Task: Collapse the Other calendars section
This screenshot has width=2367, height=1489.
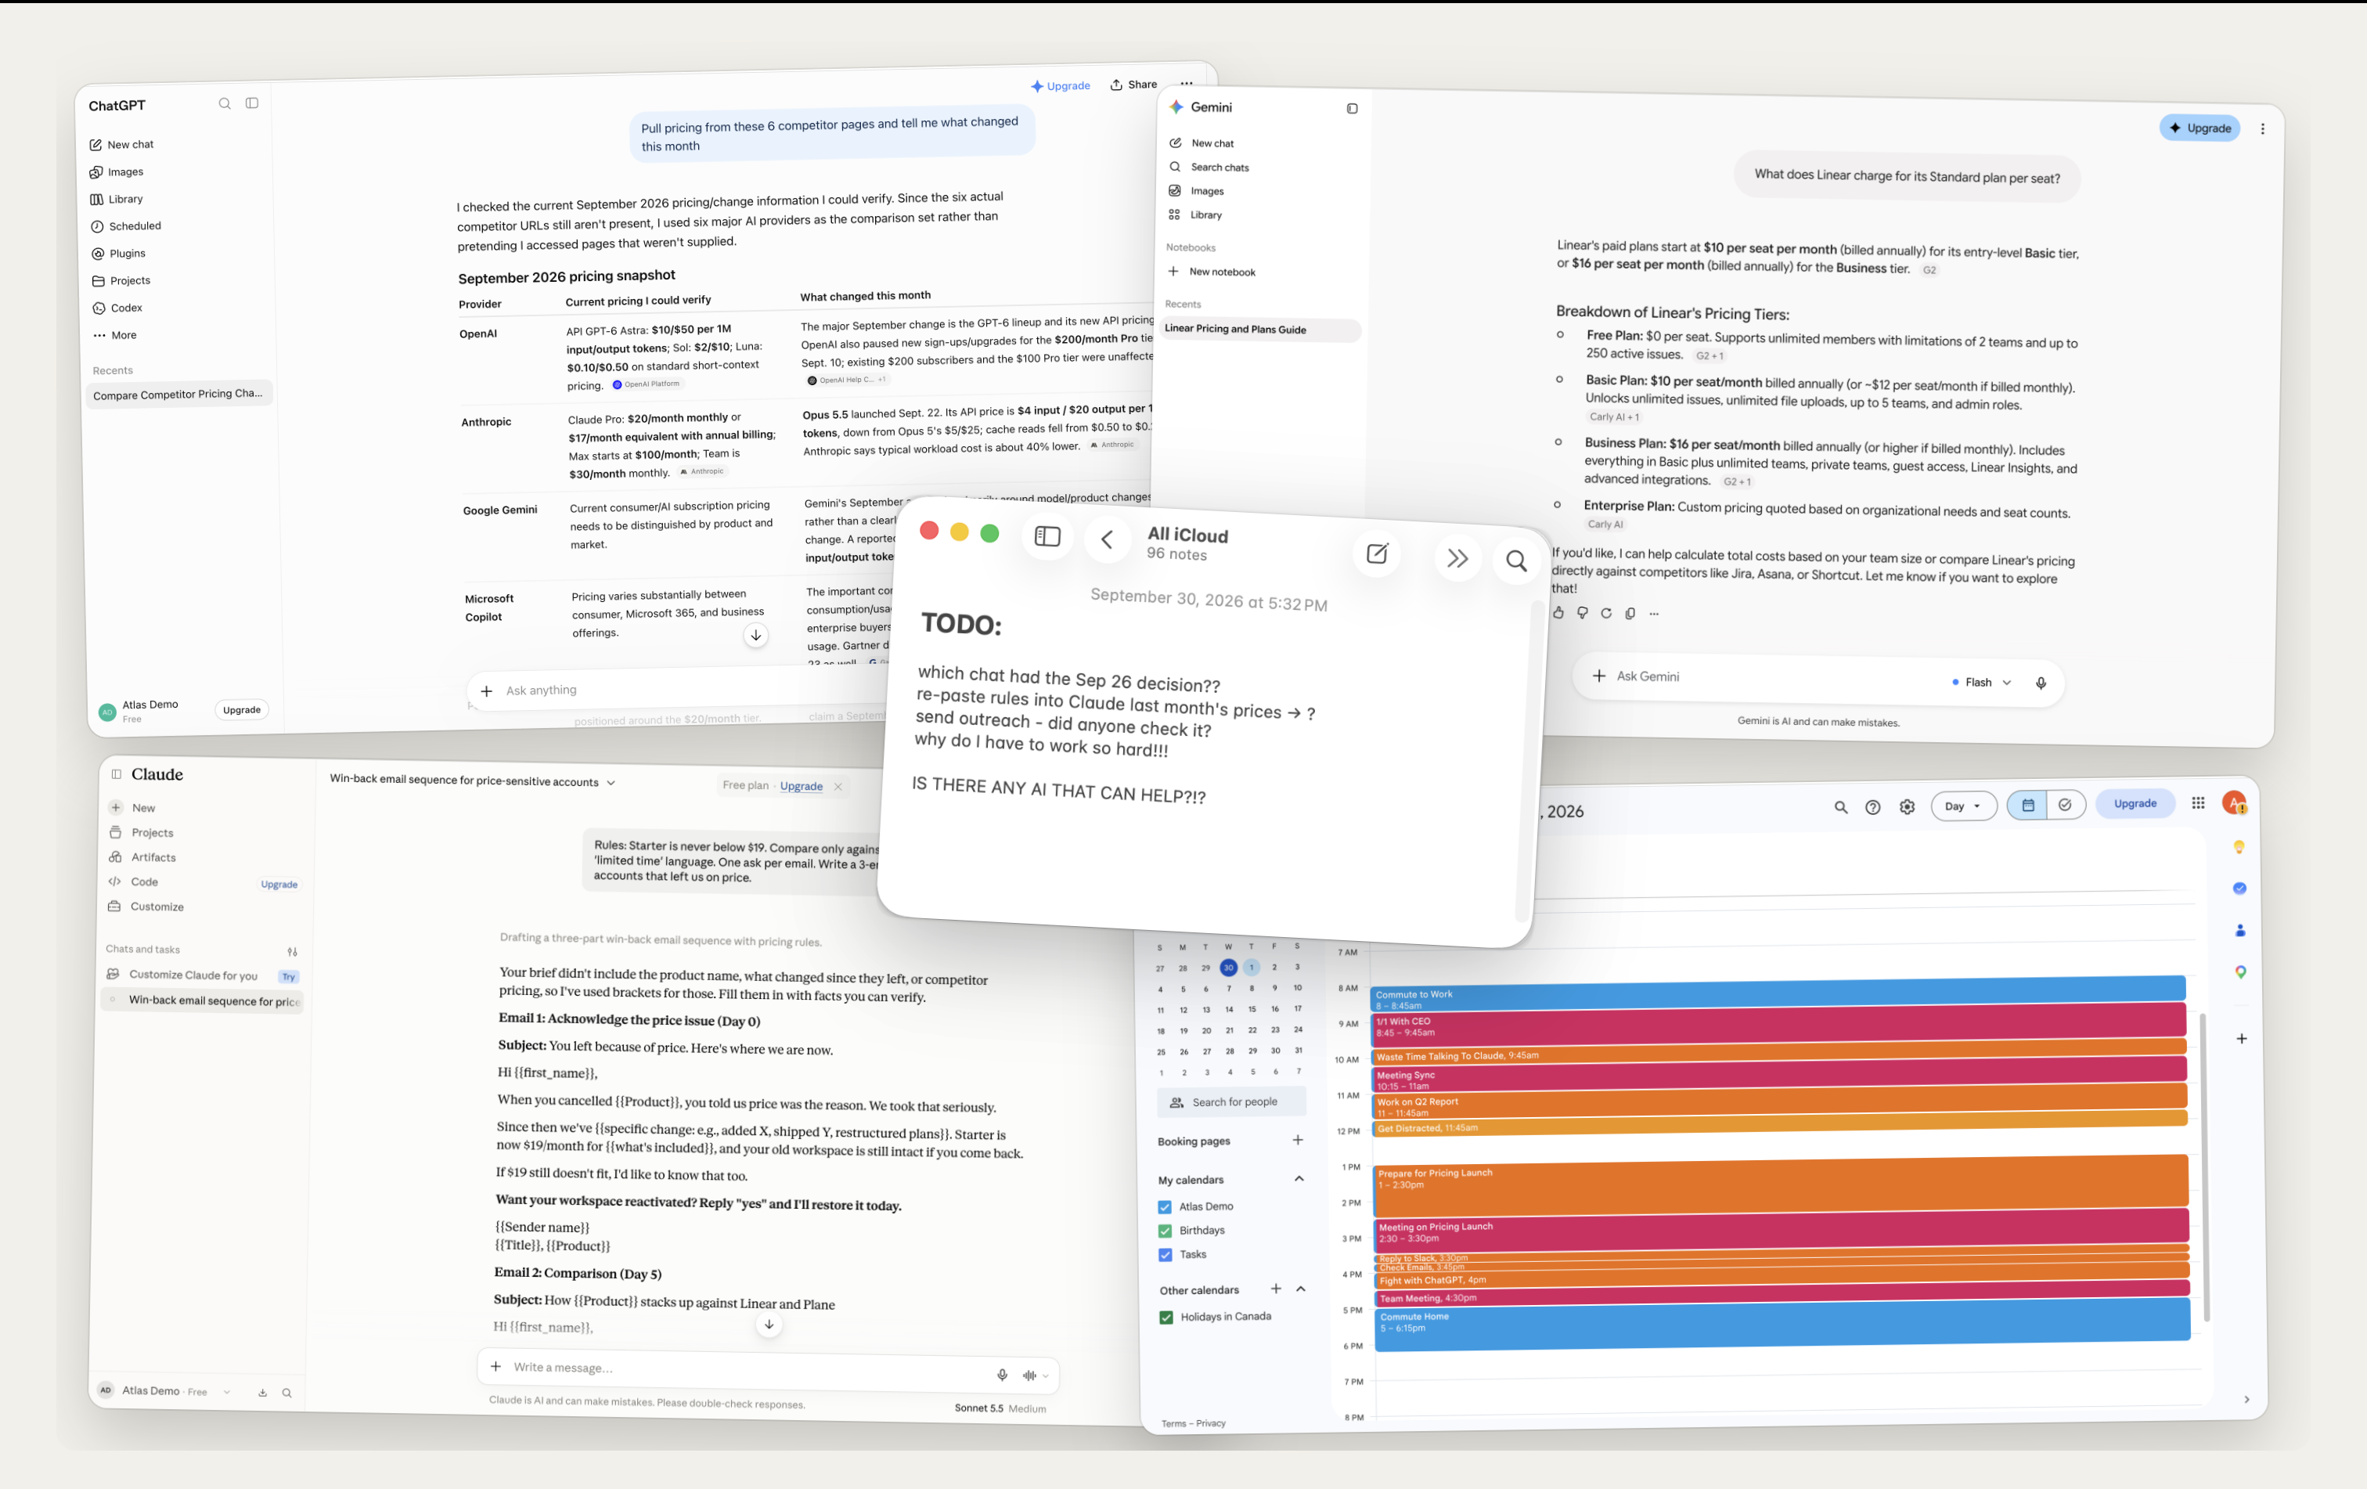Action: [x=1300, y=1289]
